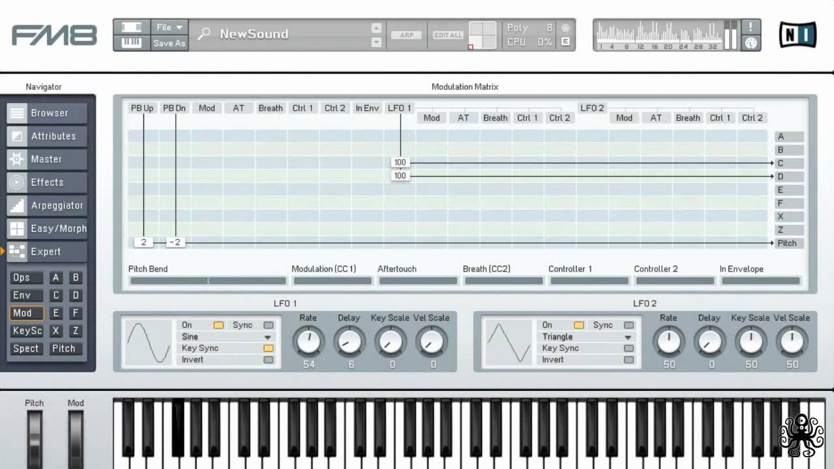Click the PB Dn pitch value -2

[x=176, y=242]
